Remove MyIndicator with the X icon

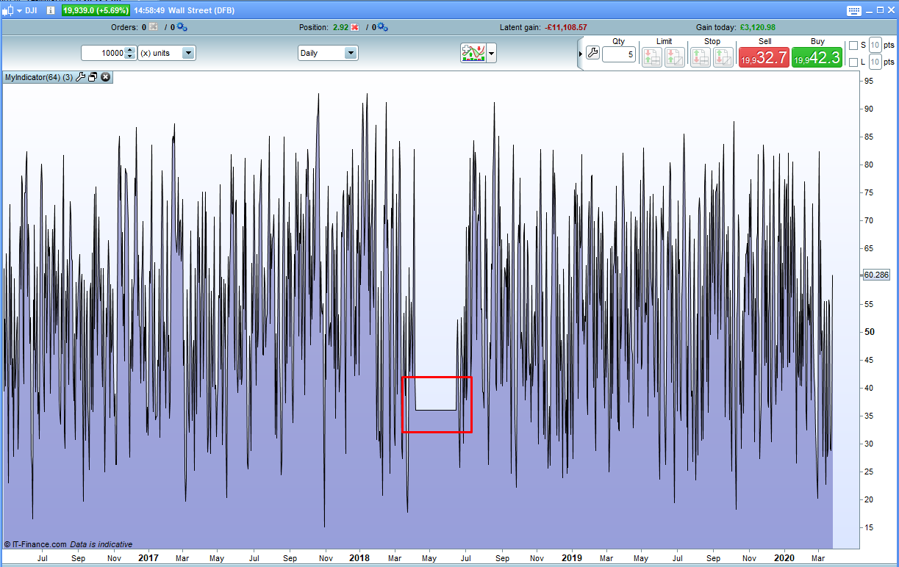coord(105,77)
